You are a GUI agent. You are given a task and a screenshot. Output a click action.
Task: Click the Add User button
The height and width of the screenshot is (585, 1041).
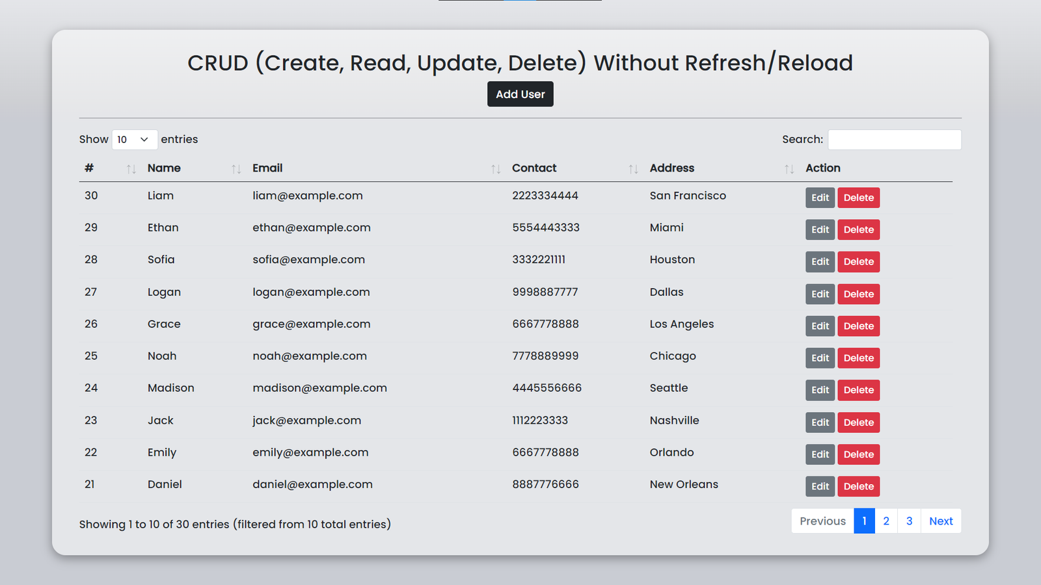tap(520, 94)
